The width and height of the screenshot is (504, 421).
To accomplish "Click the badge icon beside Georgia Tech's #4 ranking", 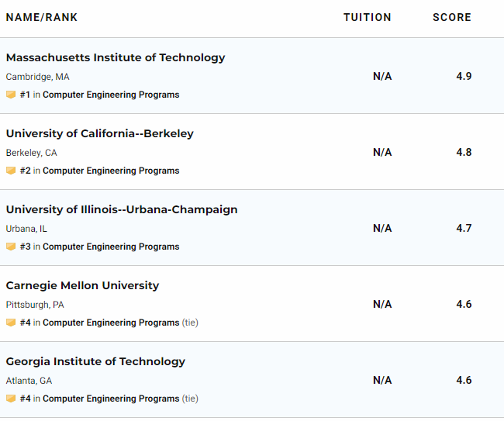I will click(x=11, y=399).
